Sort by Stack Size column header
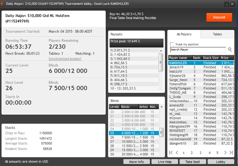 point(211,58)
